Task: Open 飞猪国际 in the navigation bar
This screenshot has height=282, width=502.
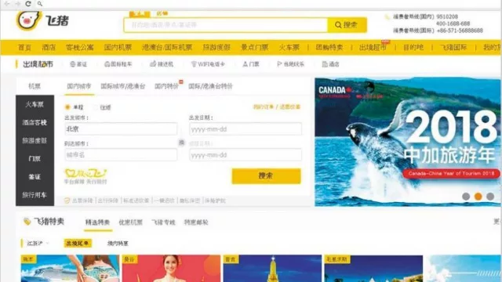Action: pyautogui.click(x=453, y=48)
